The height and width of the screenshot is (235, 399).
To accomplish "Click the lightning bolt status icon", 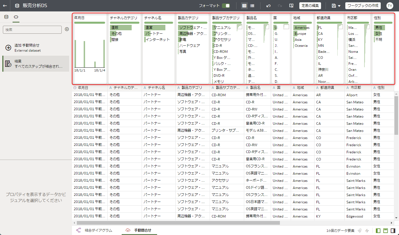I will (x=367, y=230).
